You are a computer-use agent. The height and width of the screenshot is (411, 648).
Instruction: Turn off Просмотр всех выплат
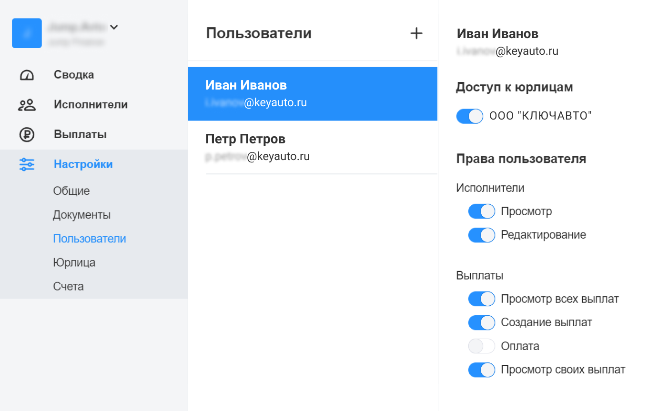[x=481, y=299]
